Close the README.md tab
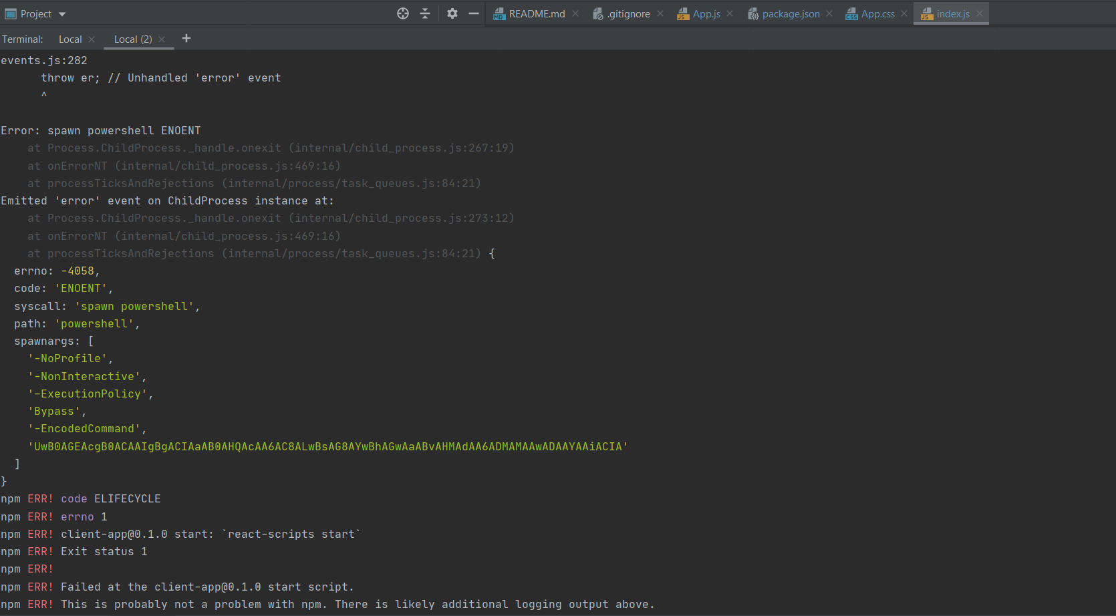Screen dimensions: 1116x616 tap(575, 13)
